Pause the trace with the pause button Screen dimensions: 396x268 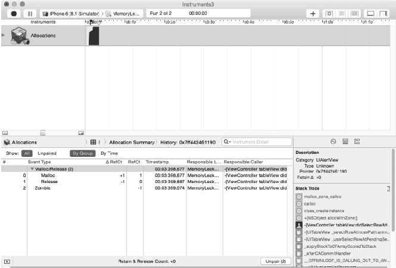pos(31,13)
